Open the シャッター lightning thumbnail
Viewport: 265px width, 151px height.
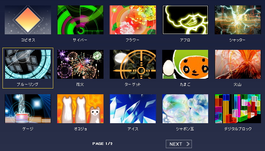pos(238,20)
